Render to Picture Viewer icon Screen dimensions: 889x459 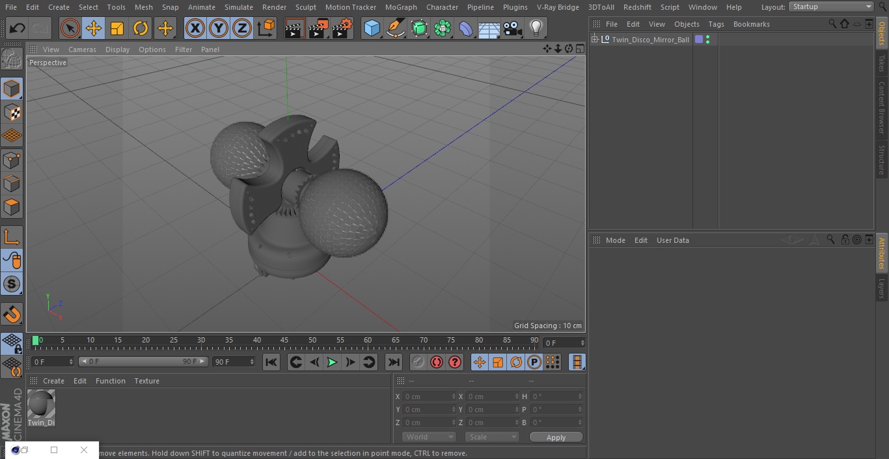point(318,28)
